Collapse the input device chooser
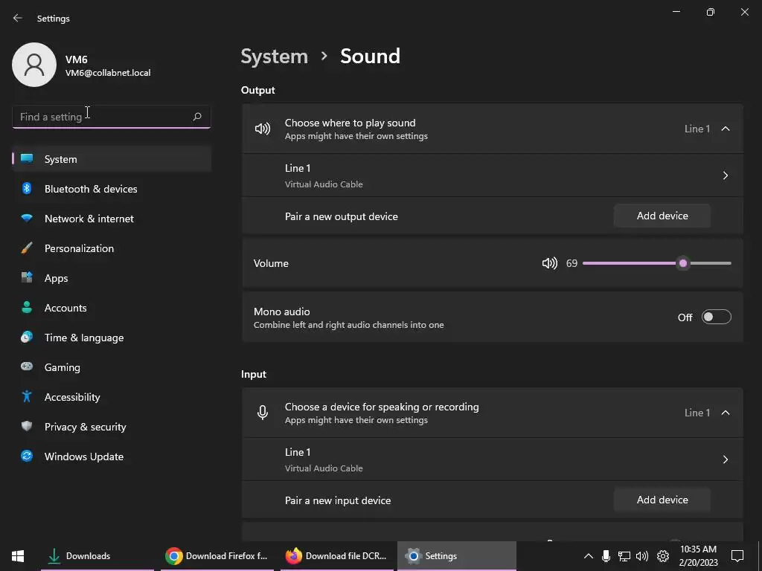The width and height of the screenshot is (762, 571). pos(726,413)
